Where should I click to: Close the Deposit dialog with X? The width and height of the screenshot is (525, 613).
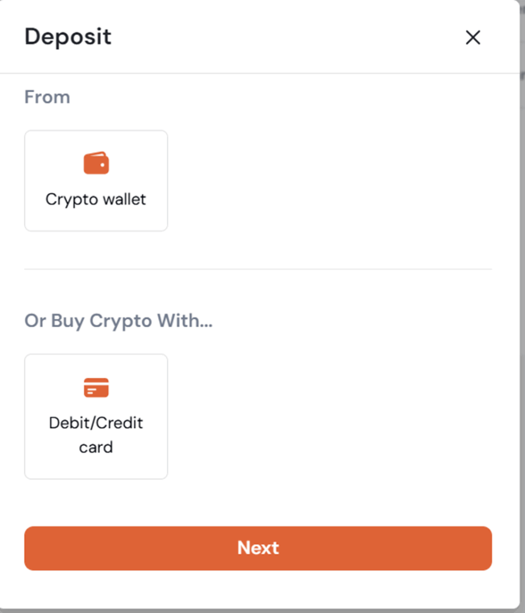[473, 38]
